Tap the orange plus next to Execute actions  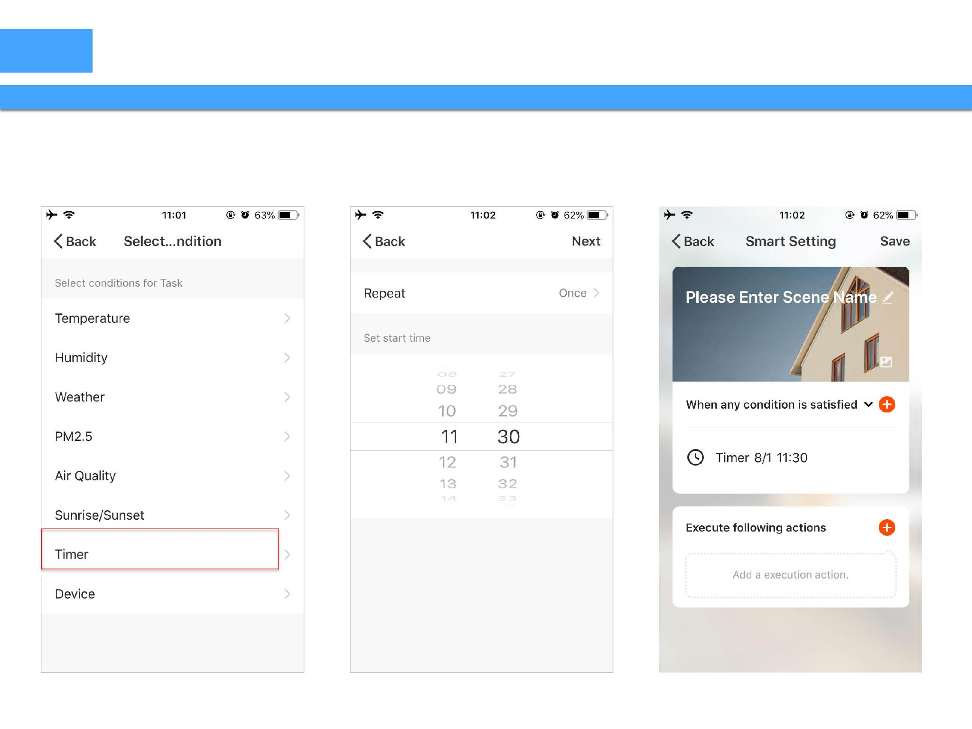pyautogui.click(x=887, y=527)
